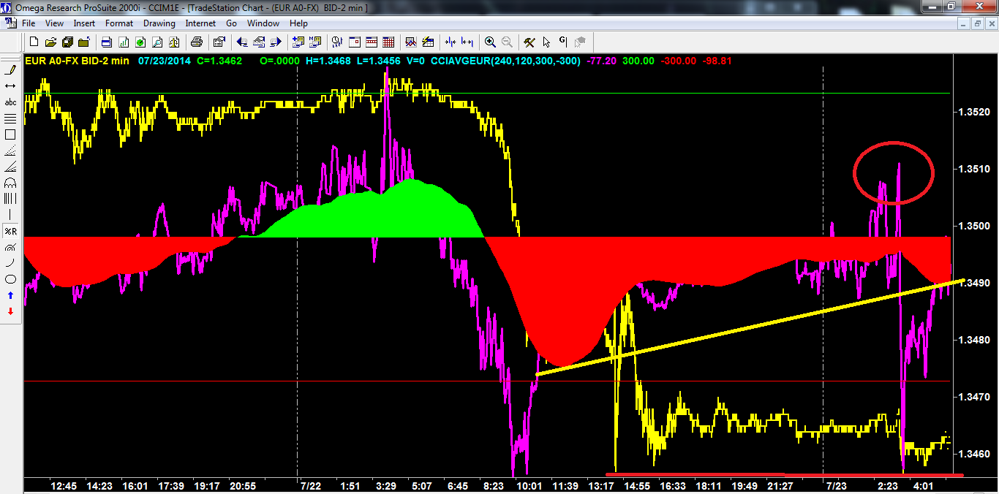The height and width of the screenshot is (494, 999).
Task: Select the trendline pencil drawing tool
Action: pos(10,70)
